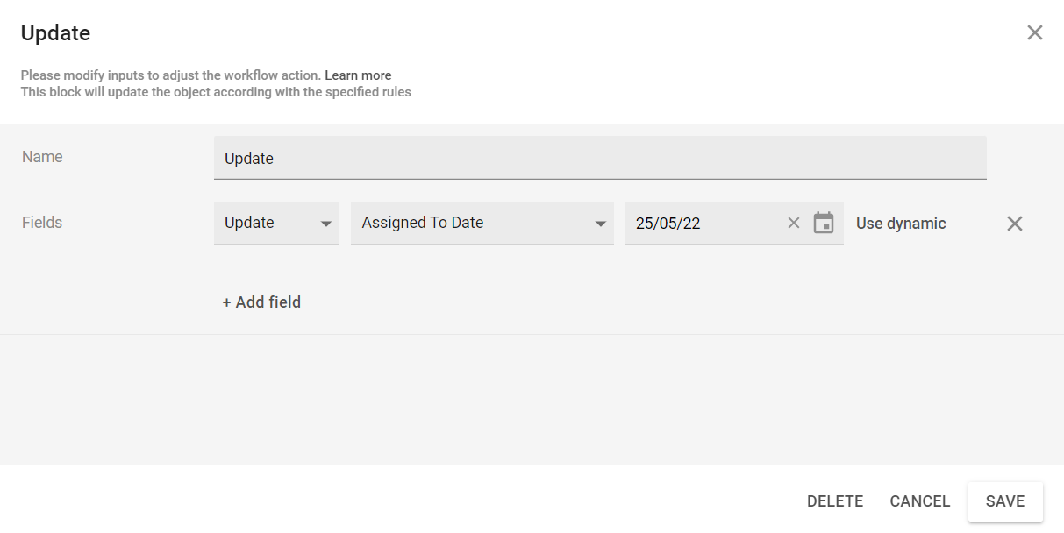Clear the 25/05/22 date value
This screenshot has width=1064, height=533.
[x=794, y=223]
